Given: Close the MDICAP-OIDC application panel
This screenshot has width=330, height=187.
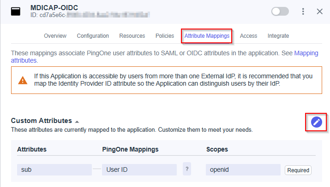Looking at the screenshot, I should 319,12.
